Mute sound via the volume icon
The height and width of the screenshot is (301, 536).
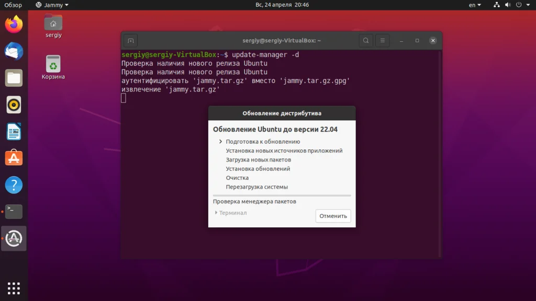[508, 5]
